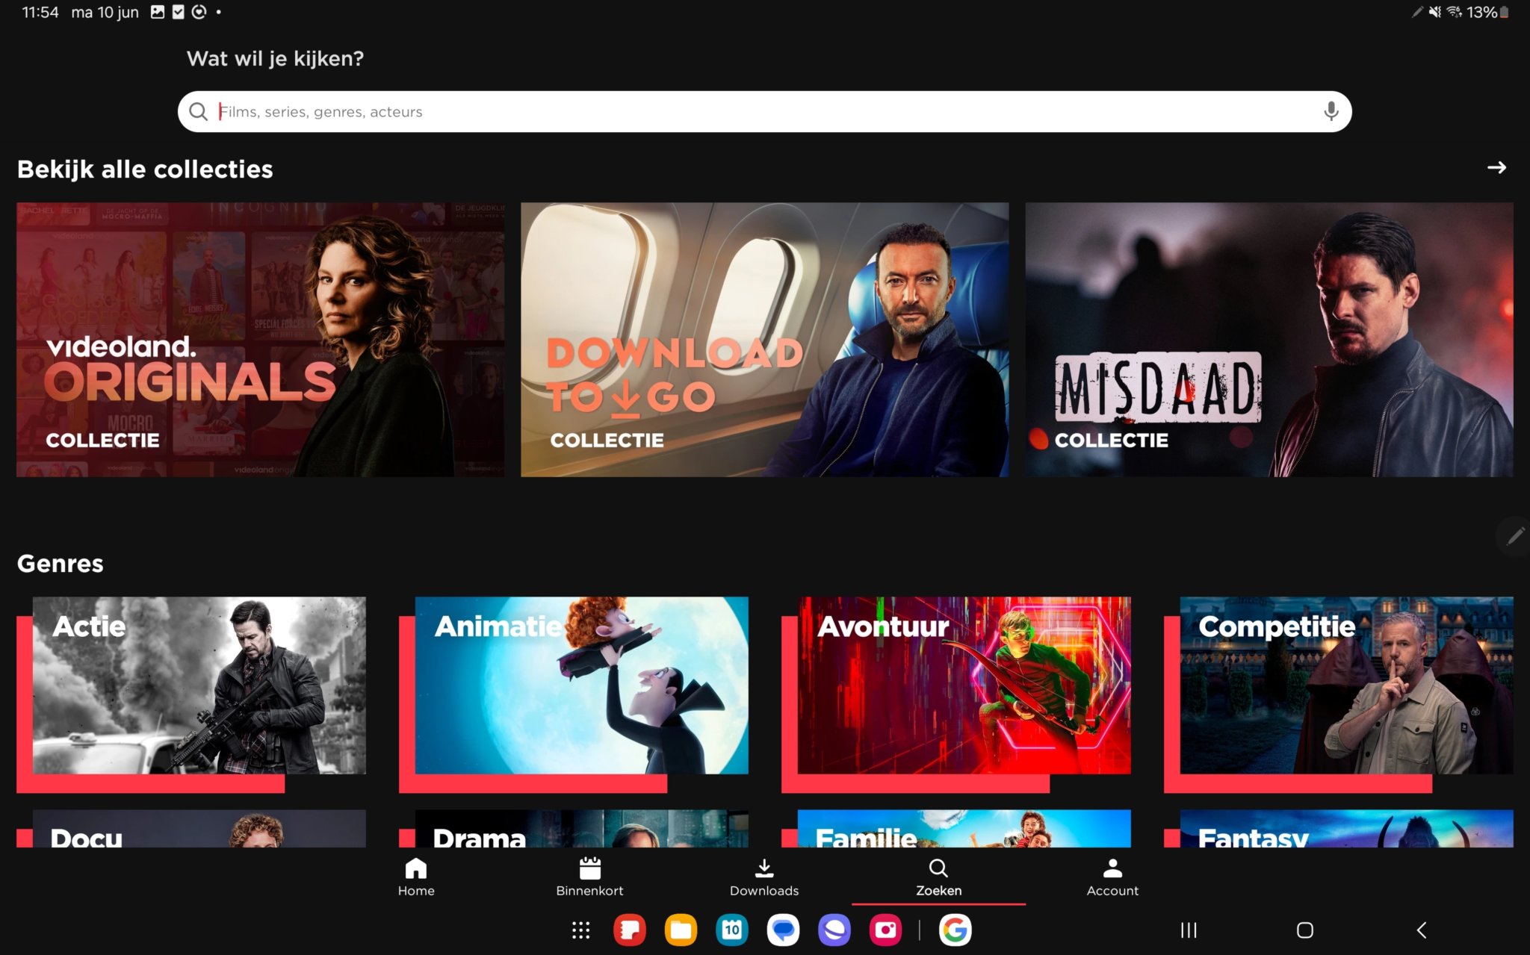Open the app drawer grid icon

[x=580, y=930]
